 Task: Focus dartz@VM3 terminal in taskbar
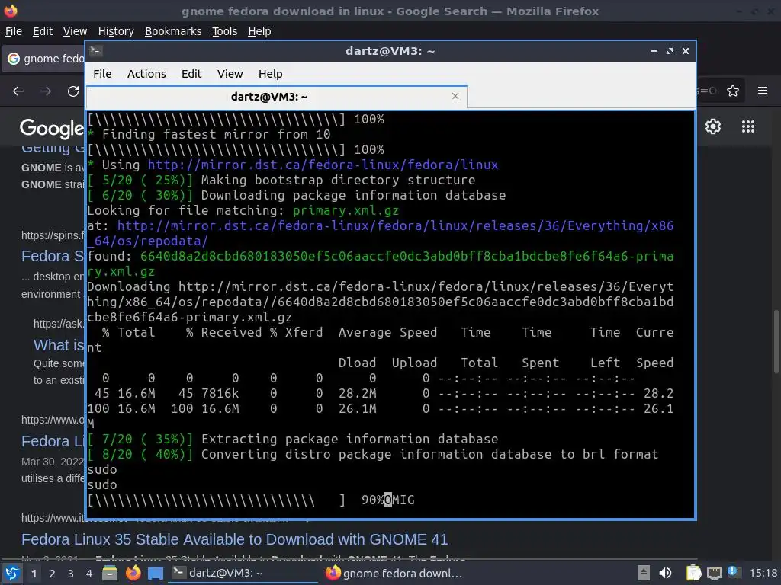(244, 573)
